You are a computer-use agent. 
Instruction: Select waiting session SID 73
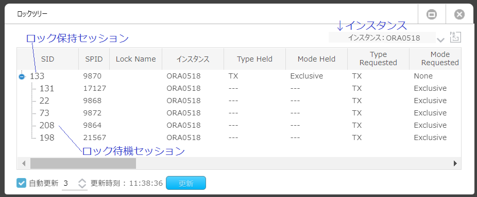239,113
